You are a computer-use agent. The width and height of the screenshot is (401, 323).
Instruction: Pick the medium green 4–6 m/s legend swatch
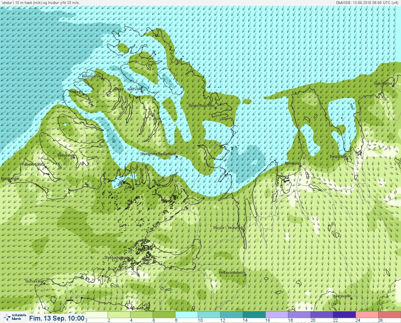[142, 315]
